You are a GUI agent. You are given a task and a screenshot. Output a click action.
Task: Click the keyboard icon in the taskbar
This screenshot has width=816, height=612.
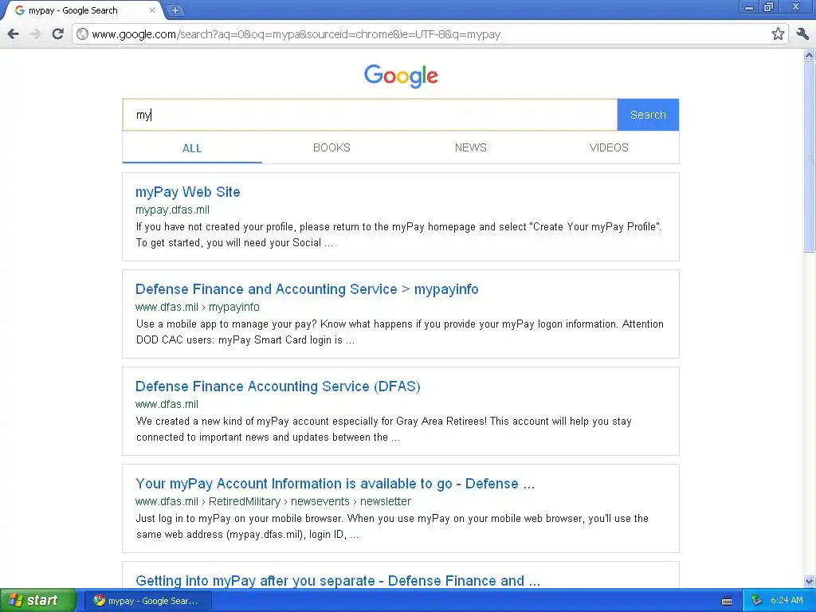coord(727,601)
